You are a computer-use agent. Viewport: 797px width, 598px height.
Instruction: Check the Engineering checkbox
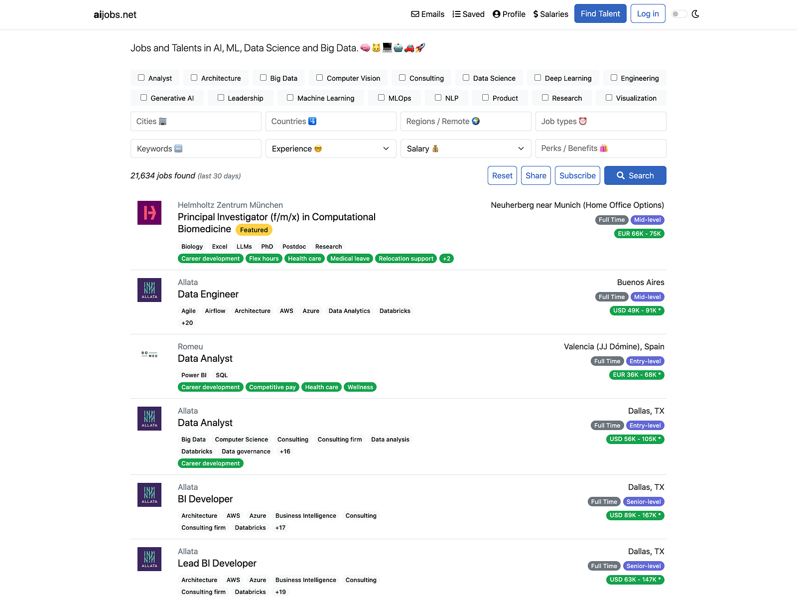(x=614, y=78)
